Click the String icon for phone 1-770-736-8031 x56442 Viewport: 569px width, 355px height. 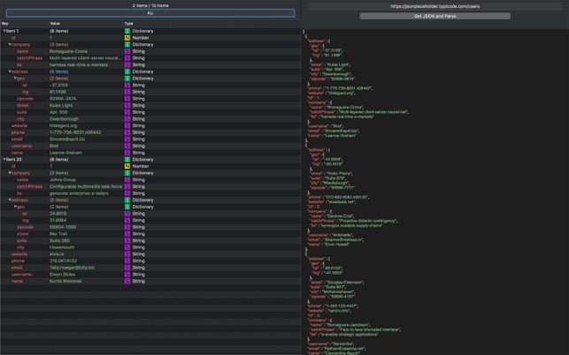pyautogui.click(x=127, y=132)
